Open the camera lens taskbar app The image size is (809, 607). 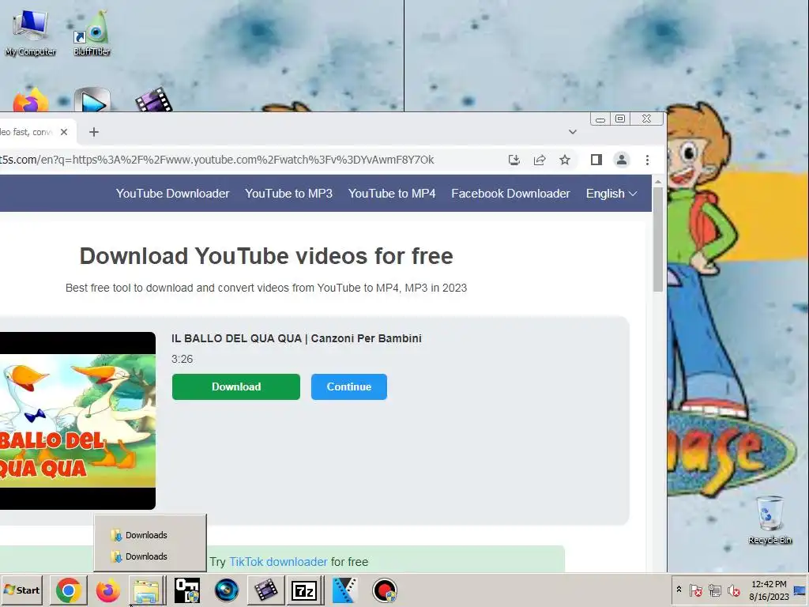[x=226, y=590]
